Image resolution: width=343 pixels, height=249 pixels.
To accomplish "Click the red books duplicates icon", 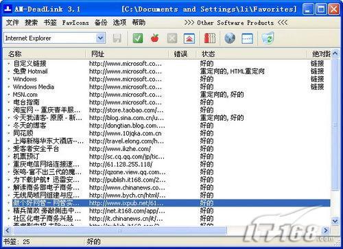I will pyautogui.click(x=209, y=38).
